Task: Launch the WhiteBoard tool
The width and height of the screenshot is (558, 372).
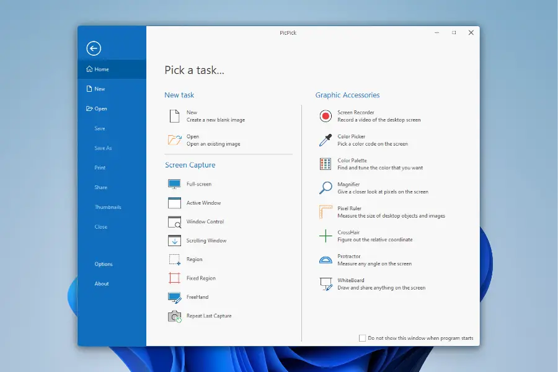Action: (x=325, y=284)
